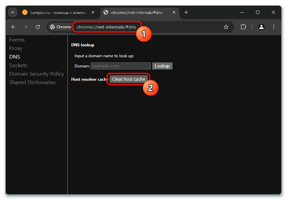Maximize the Chrome window
The height and width of the screenshot is (200, 287).
pyautogui.click(x=257, y=13)
